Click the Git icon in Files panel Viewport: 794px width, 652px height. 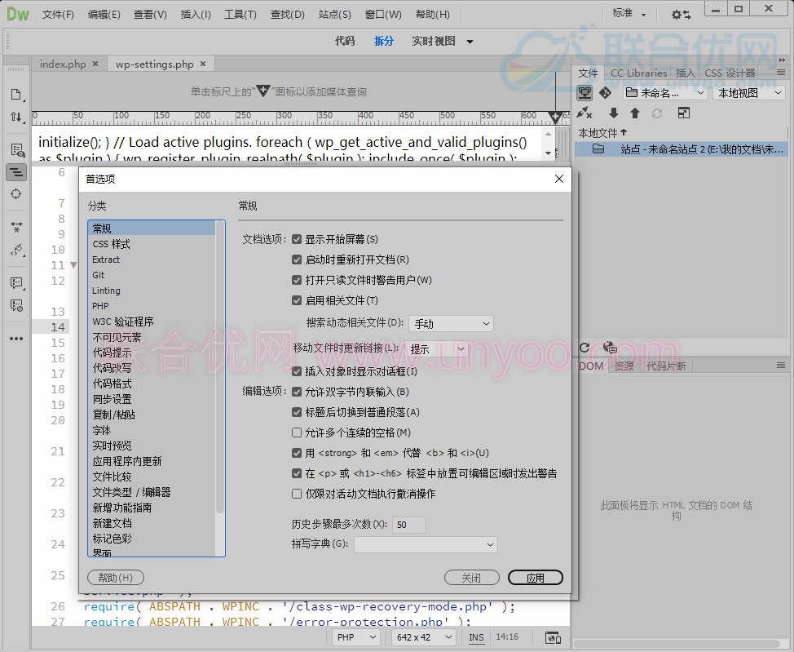[606, 93]
